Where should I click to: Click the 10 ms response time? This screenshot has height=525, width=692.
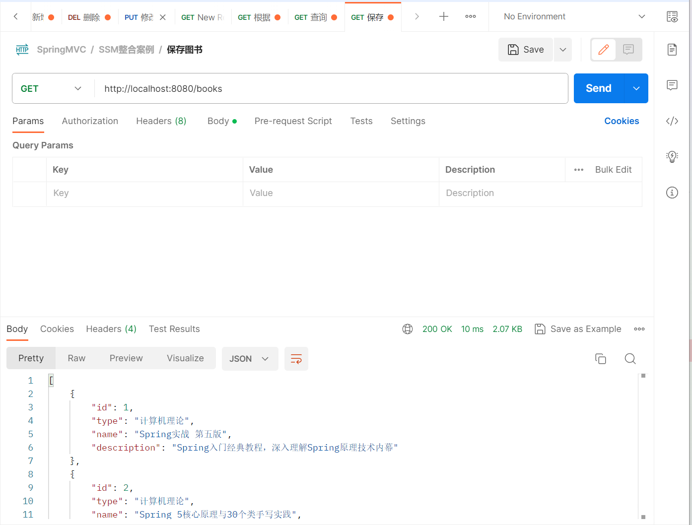click(472, 329)
